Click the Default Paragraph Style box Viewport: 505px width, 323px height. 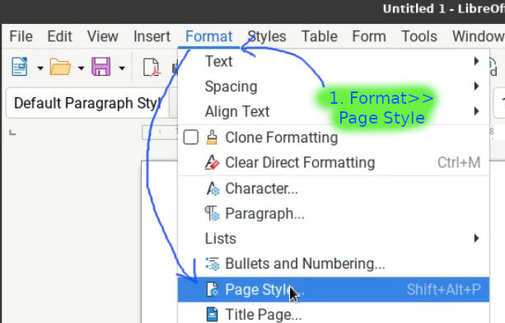tap(87, 103)
